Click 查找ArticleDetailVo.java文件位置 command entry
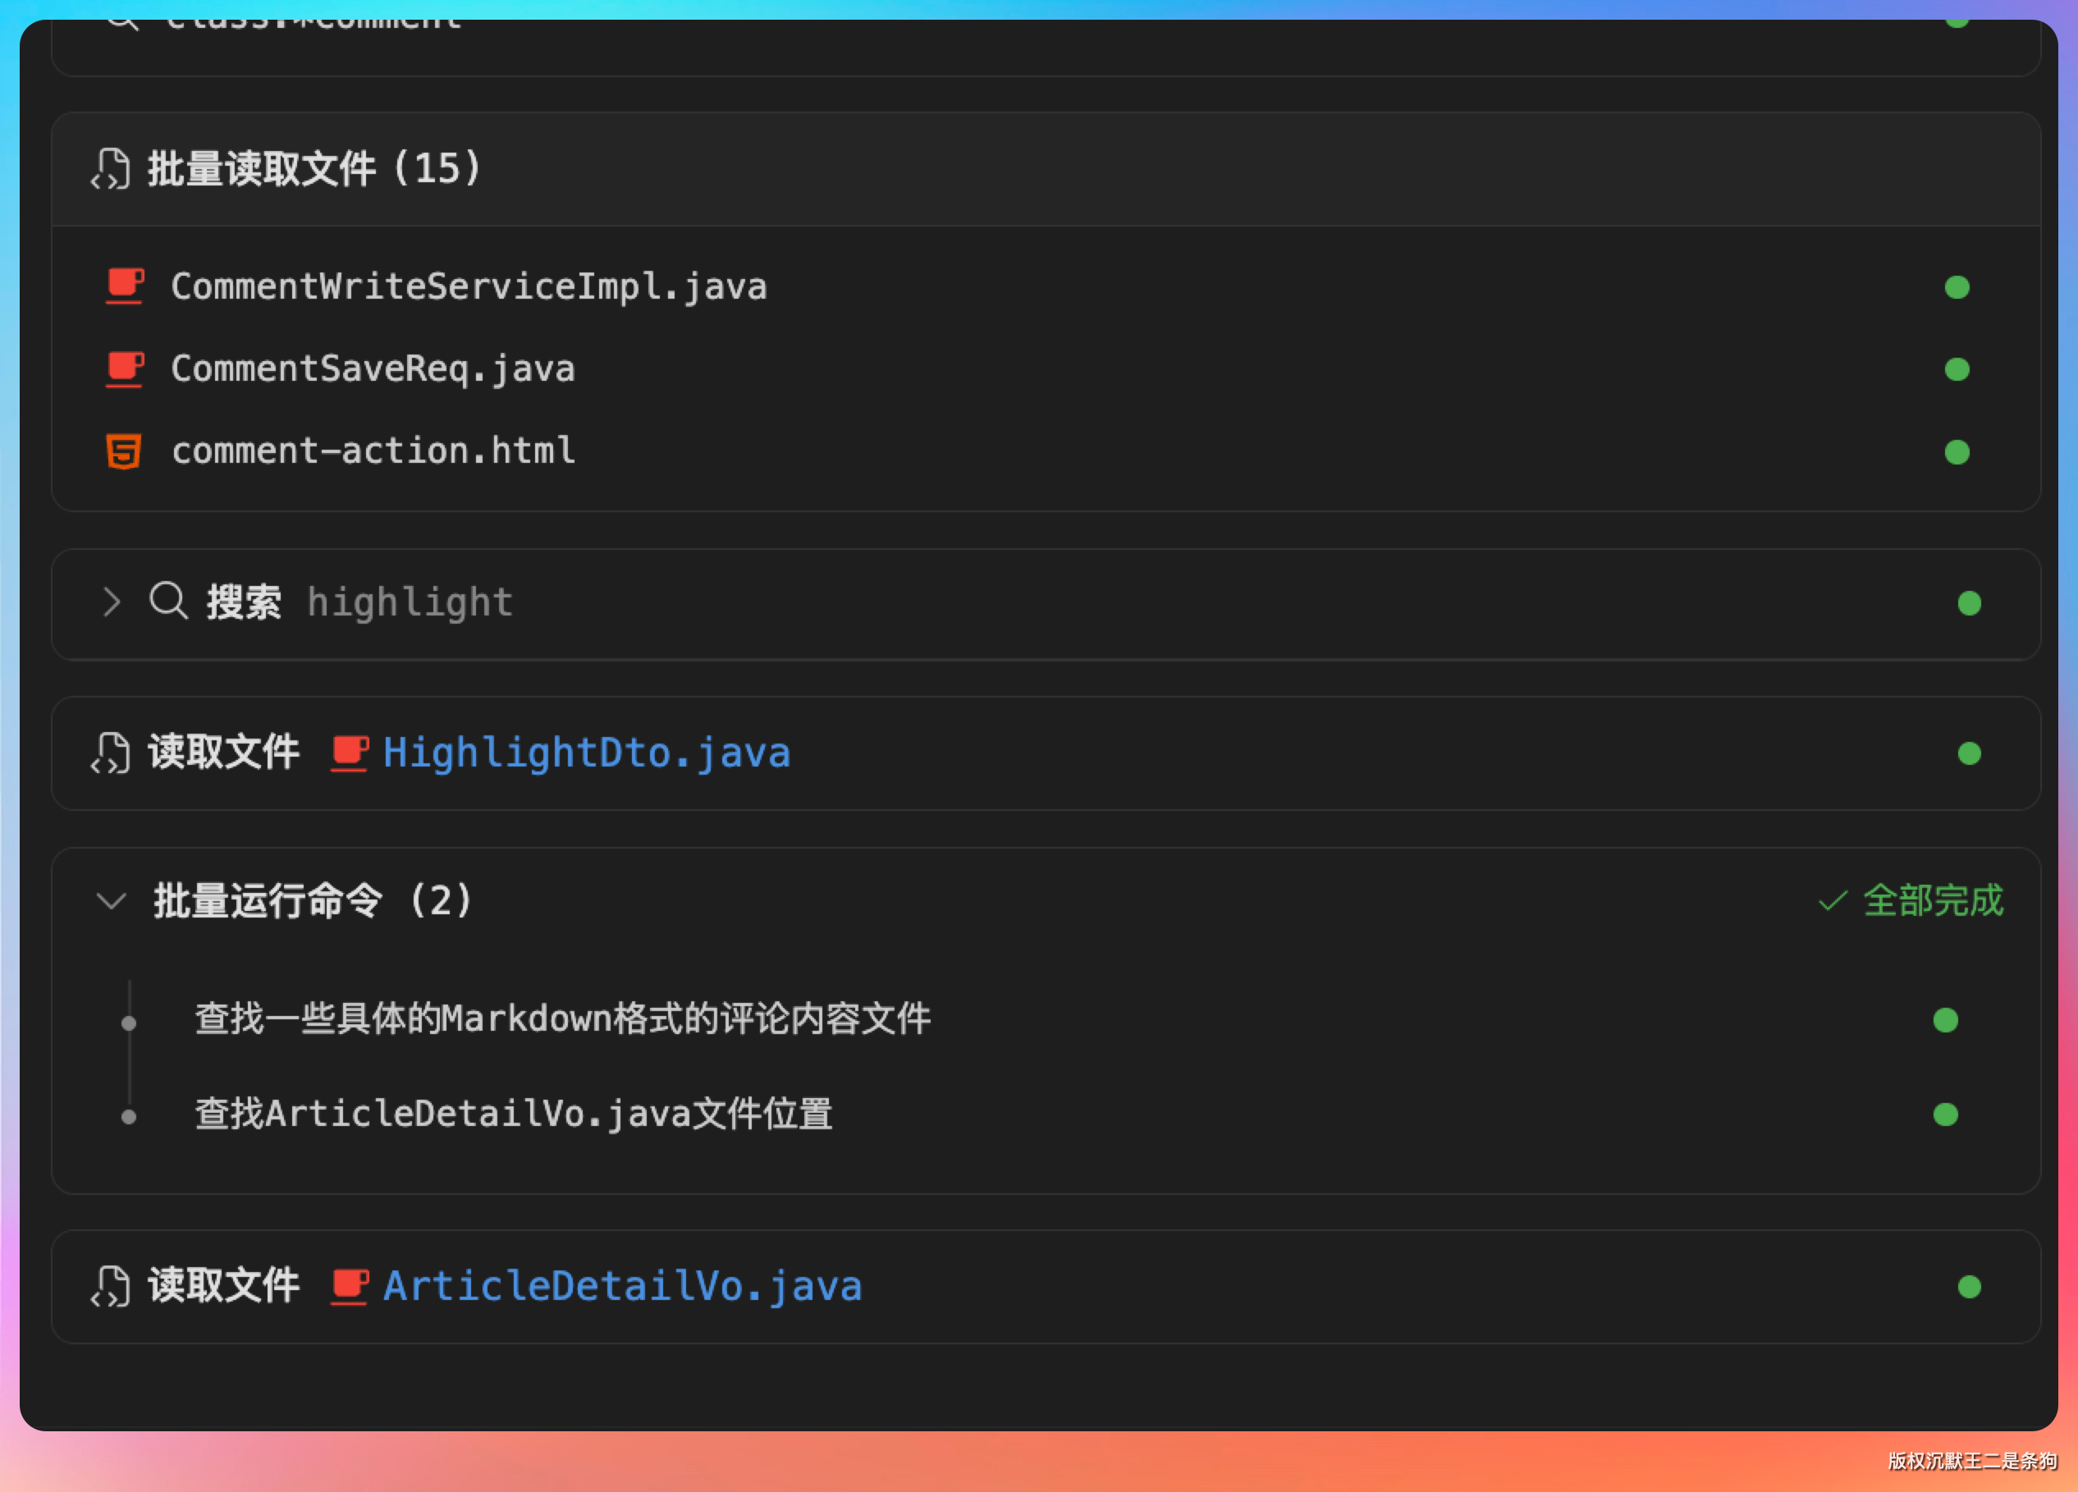The image size is (2078, 1492). [x=513, y=1114]
